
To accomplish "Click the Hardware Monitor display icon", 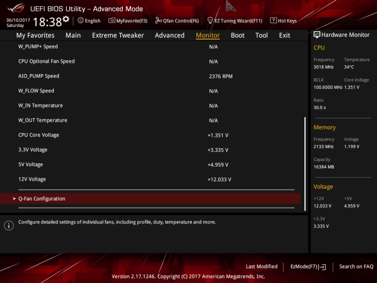I will 317,35.
